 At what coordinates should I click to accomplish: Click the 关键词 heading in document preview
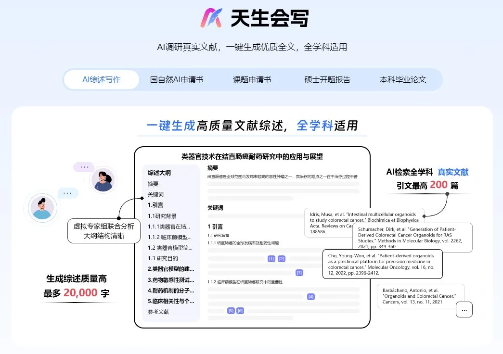215,208
